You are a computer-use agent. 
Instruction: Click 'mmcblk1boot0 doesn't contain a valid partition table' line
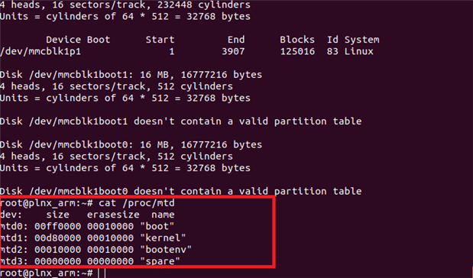coord(180,191)
